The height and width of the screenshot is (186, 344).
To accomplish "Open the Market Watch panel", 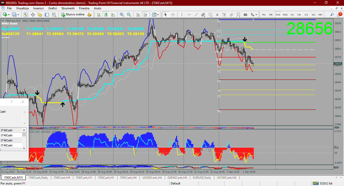I will pyautogui.click(x=26, y=15).
